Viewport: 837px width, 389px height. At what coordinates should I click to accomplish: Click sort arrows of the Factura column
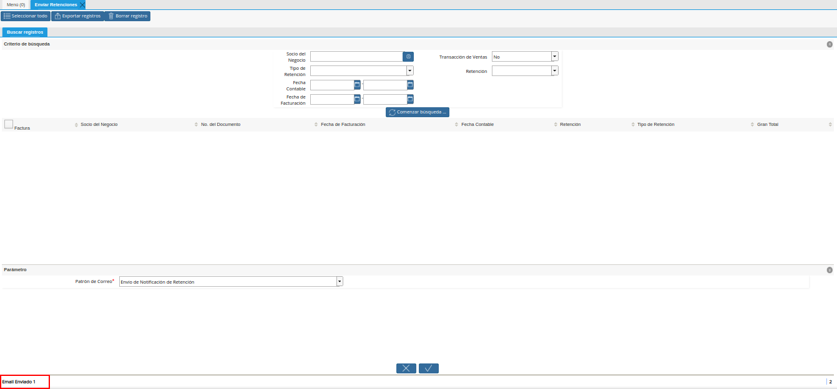pos(76,125)
